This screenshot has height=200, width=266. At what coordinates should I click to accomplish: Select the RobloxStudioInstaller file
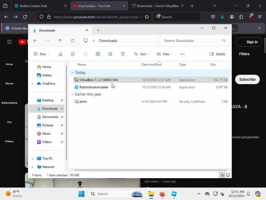click(151, 87)
